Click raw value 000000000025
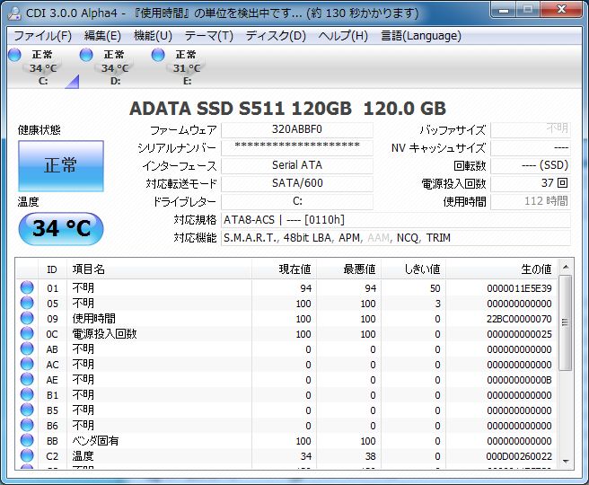Screen dimensions: 589x485 coord(519,334)
